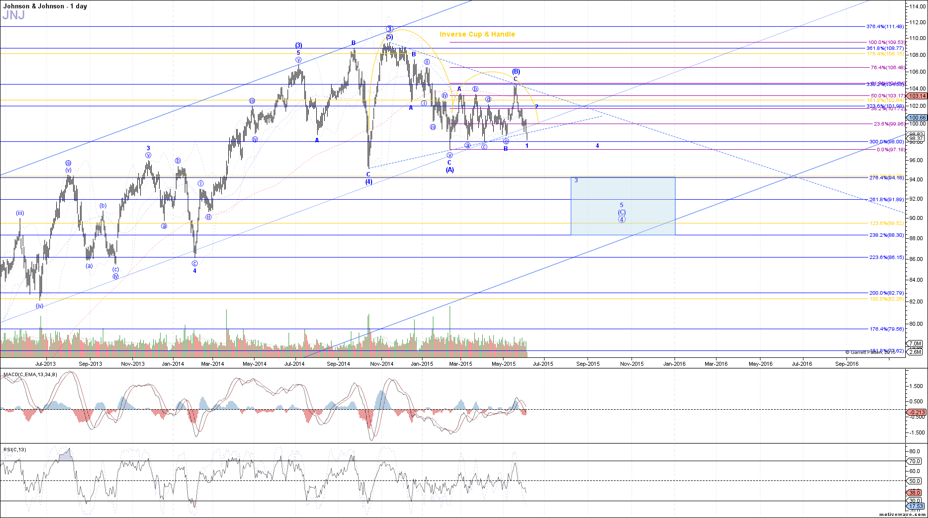Click the 261.8%(91.89) Fibonacci label
Screen dimensions: 928x518
[x=886, y=200]
